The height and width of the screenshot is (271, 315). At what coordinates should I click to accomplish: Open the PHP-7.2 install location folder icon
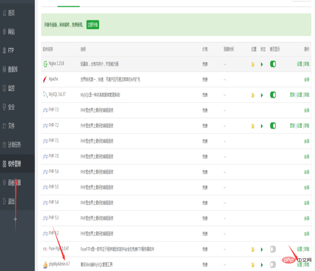click(253, 126)
